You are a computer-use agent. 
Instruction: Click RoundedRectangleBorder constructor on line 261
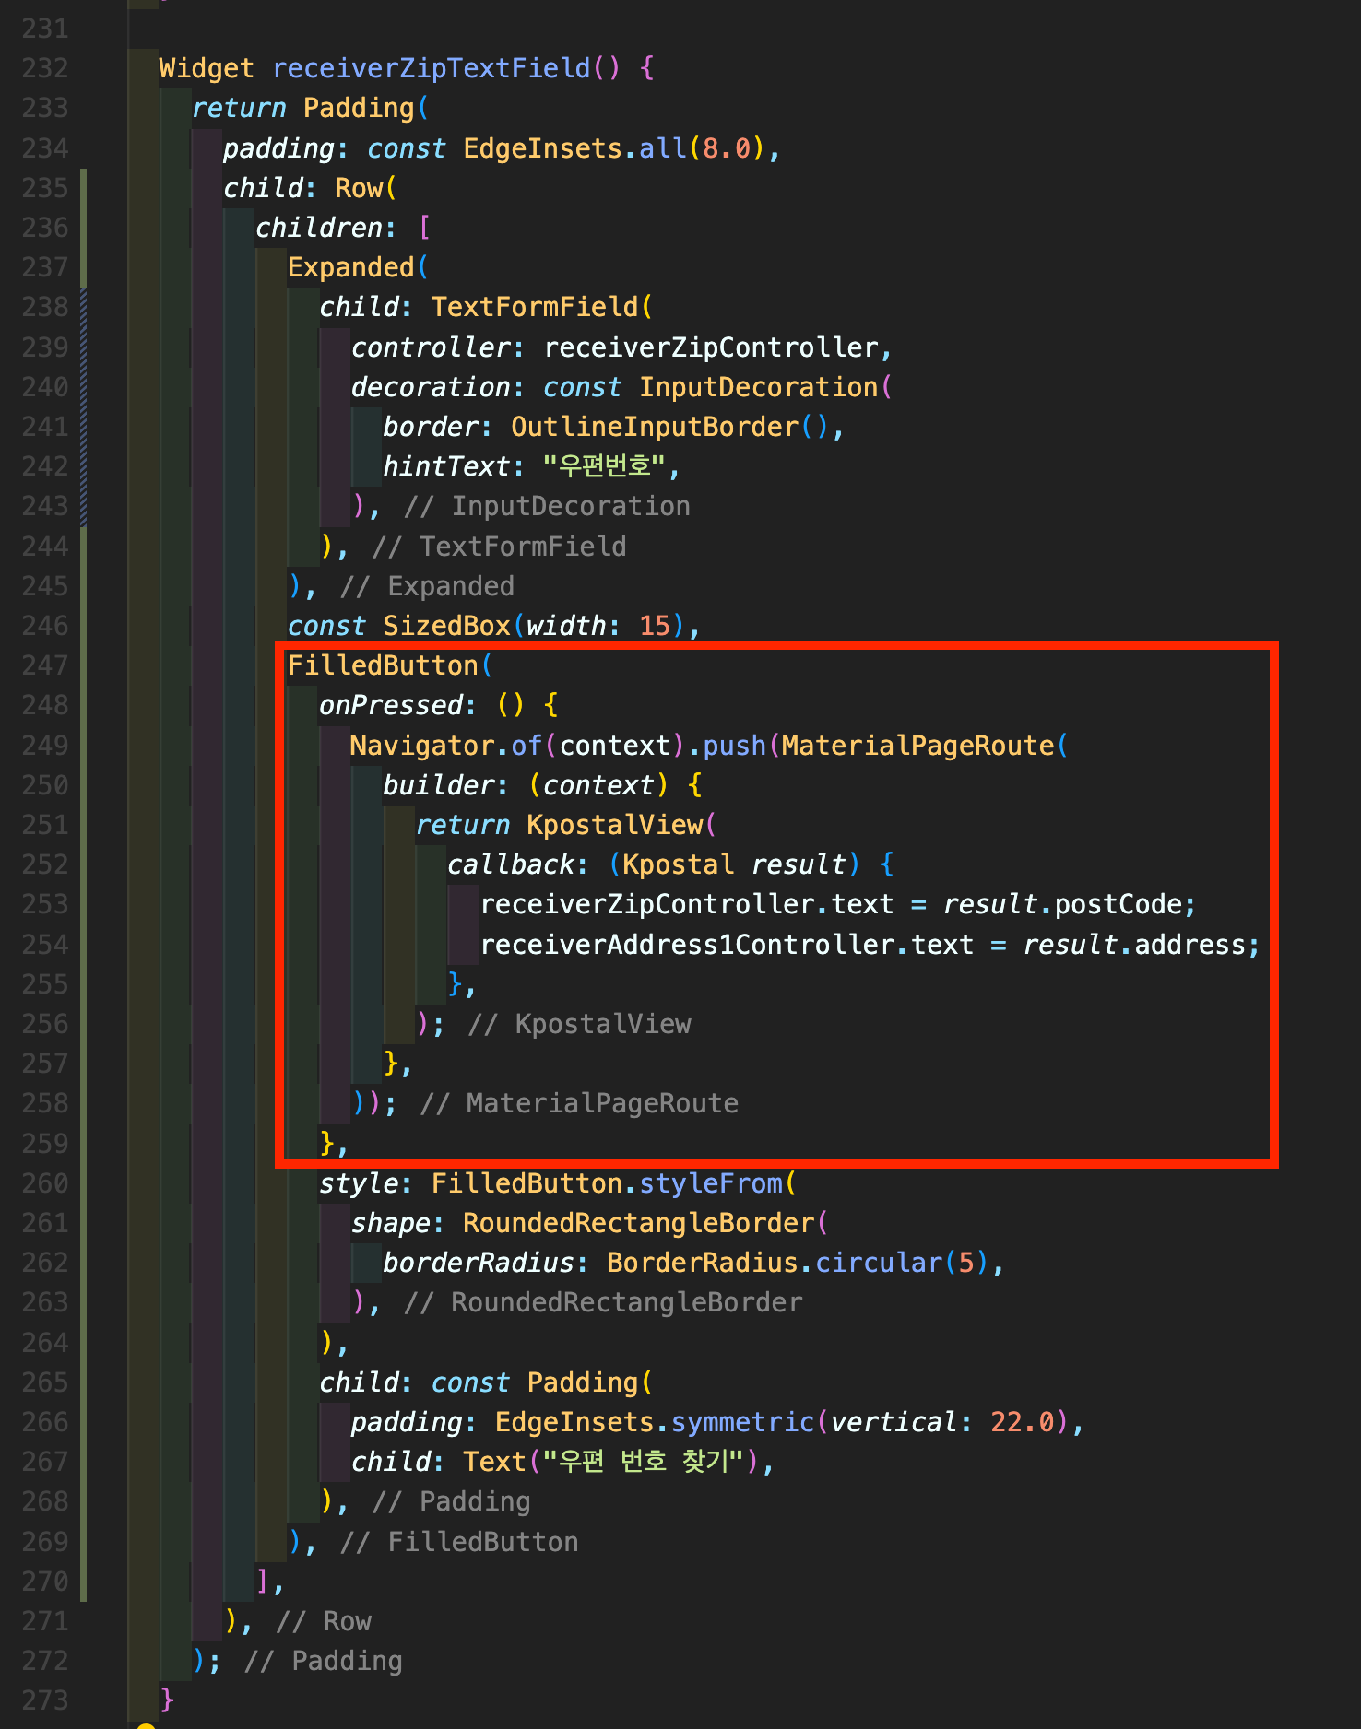click(639, 1223)
